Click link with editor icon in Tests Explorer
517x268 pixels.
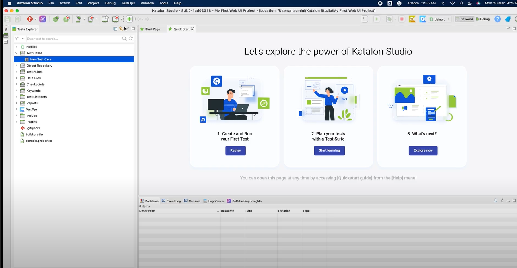(121, 29)
